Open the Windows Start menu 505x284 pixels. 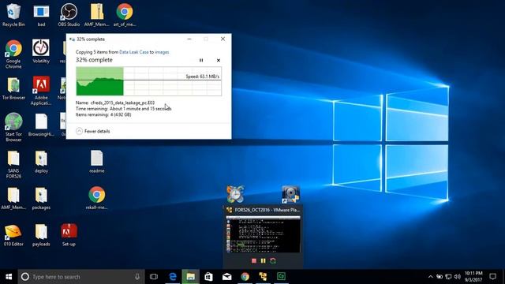(9, 277)
